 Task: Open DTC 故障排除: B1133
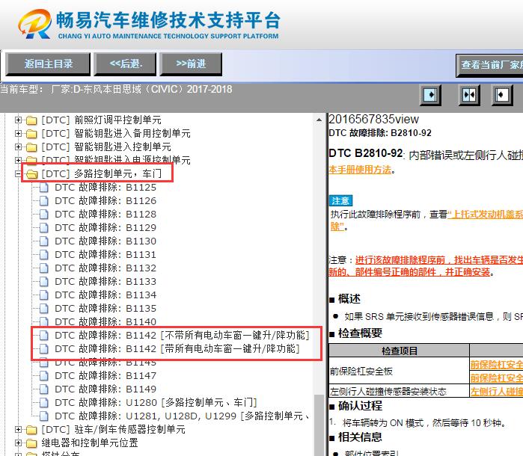[105, 282]
